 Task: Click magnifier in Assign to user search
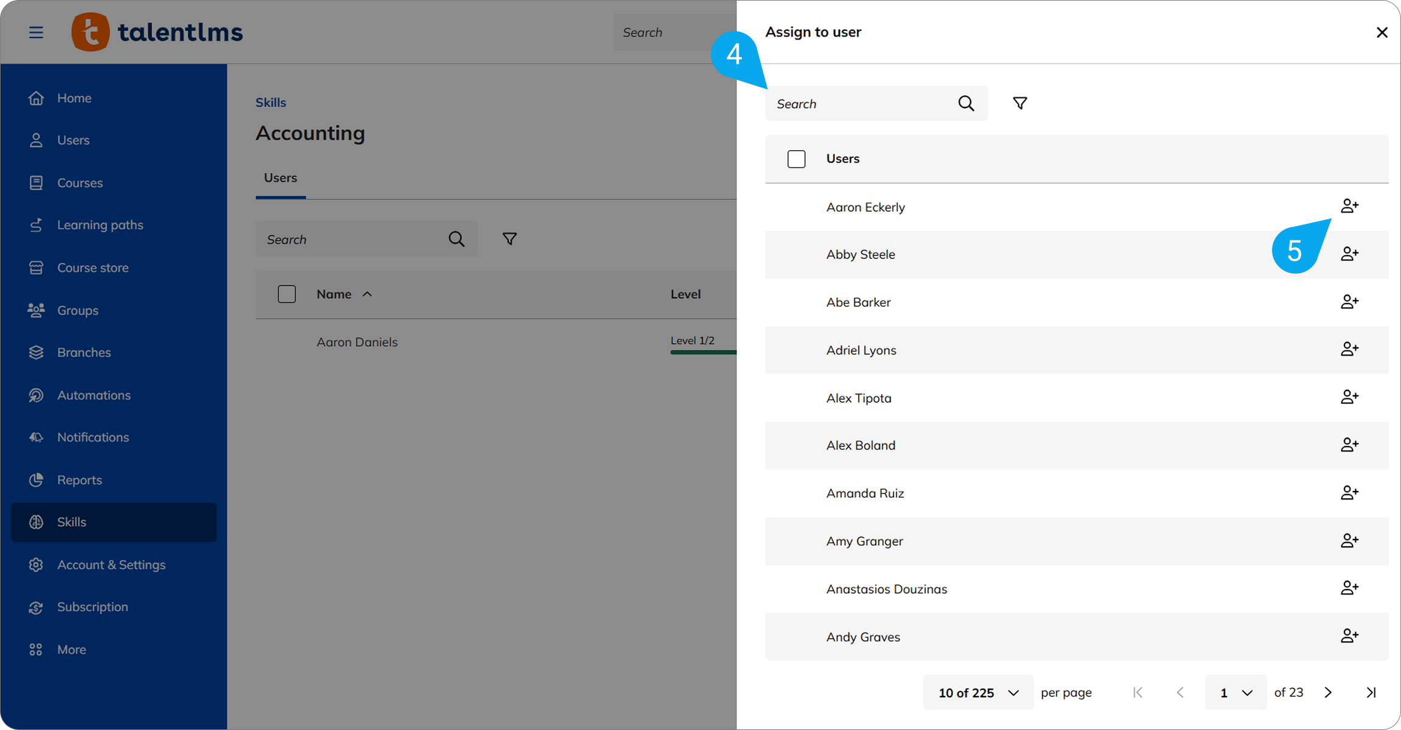click(966, 103)
